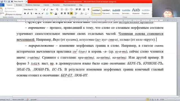Select the Обычный style
Viewport: 180px width, 101px height.
click(96, 12)
